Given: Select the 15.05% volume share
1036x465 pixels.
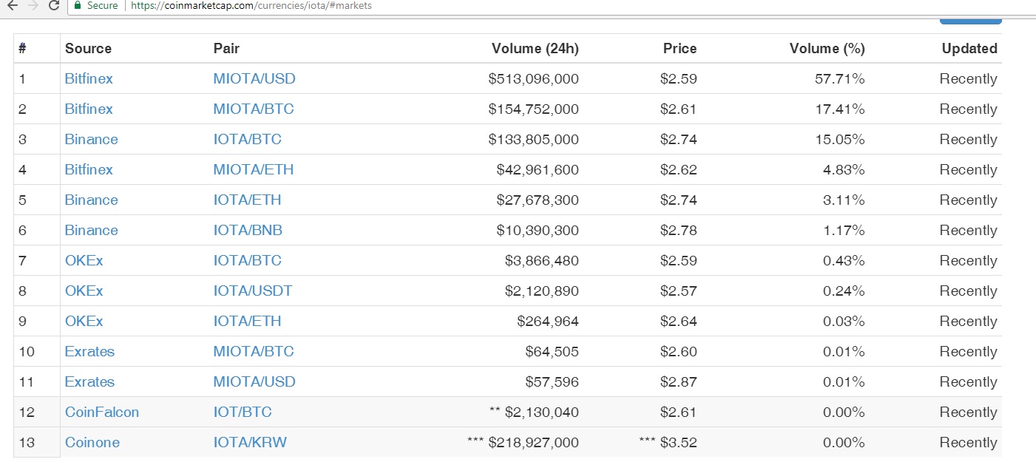Looking at the screenshot, I should pos(840,139).
